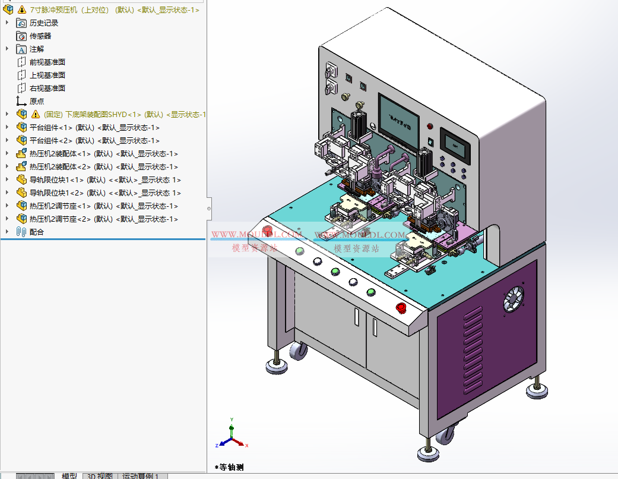
Task: Expand the (固定) 下底架装配图SHYD<1> node
Action: click(x=7, y=114)
